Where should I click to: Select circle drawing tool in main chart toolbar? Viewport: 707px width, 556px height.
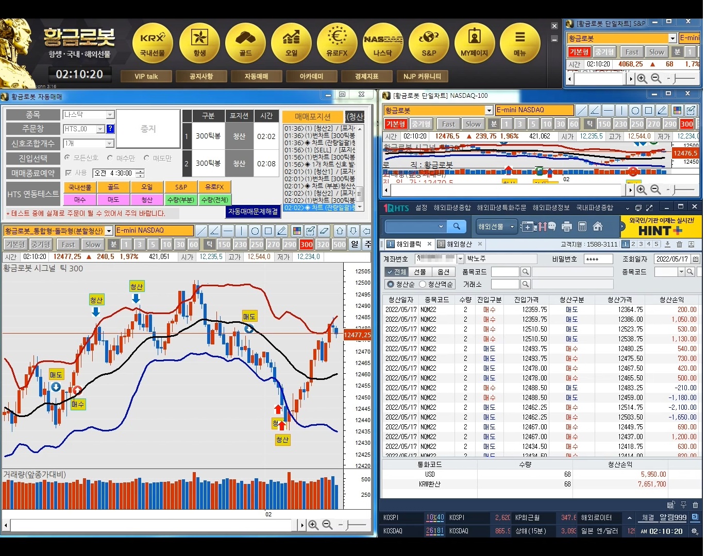255,231
